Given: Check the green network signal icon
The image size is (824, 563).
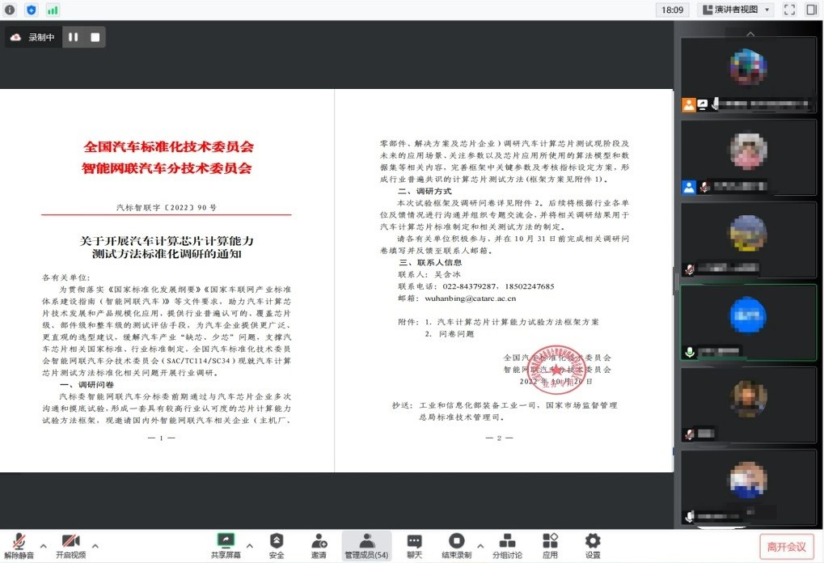Looking at the screenshot, I should point(53,10).
